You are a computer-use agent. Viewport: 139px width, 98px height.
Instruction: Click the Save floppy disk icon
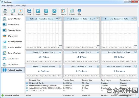tap(29, 11)
